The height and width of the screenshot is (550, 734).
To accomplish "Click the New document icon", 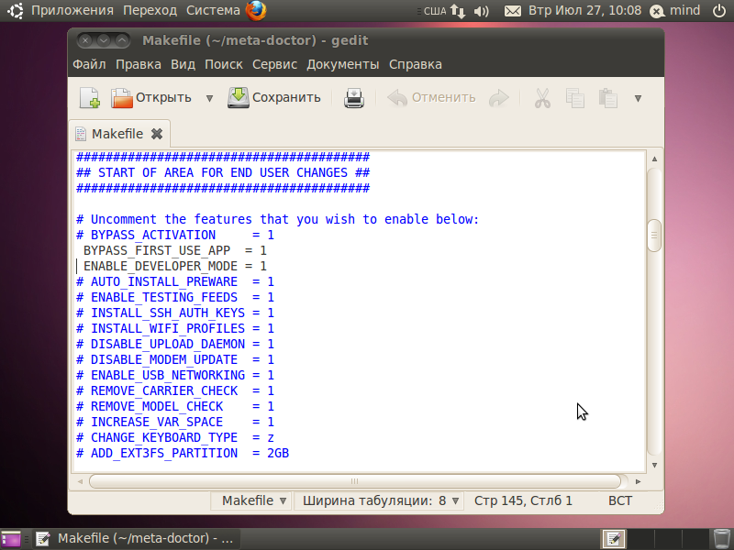I will pos(89,97).
